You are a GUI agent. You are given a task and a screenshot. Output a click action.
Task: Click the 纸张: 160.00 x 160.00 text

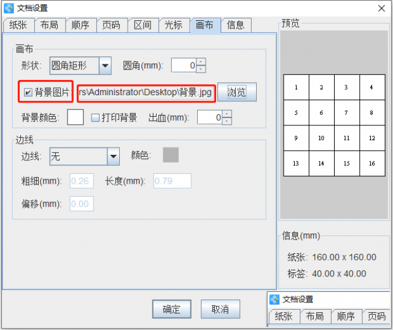click(332, 257)
